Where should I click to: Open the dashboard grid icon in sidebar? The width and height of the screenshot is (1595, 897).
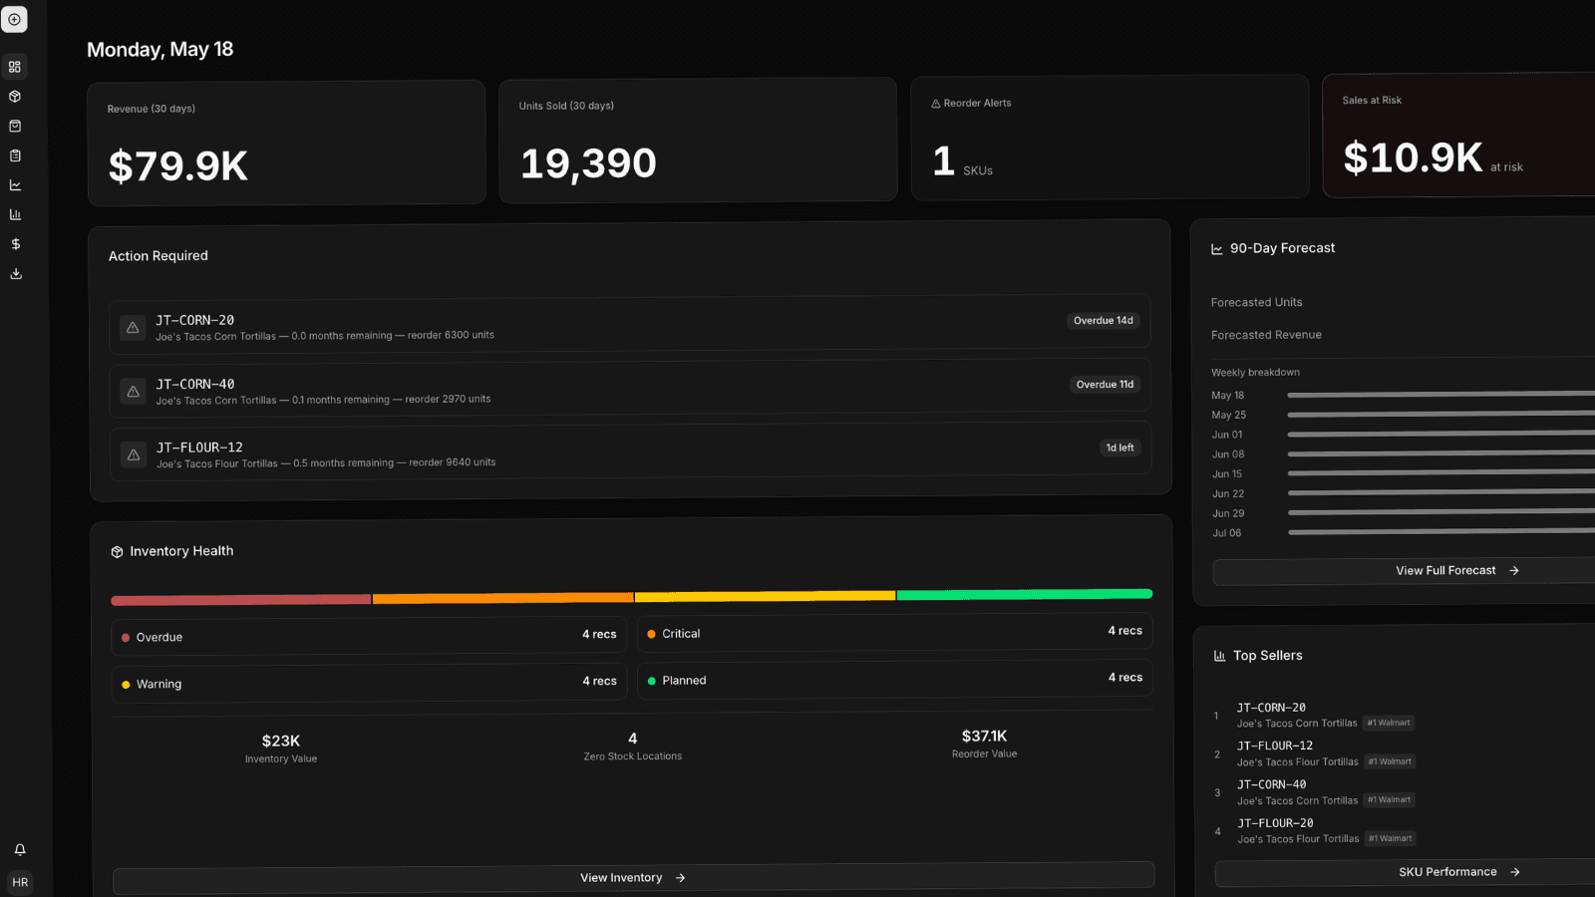15,67
